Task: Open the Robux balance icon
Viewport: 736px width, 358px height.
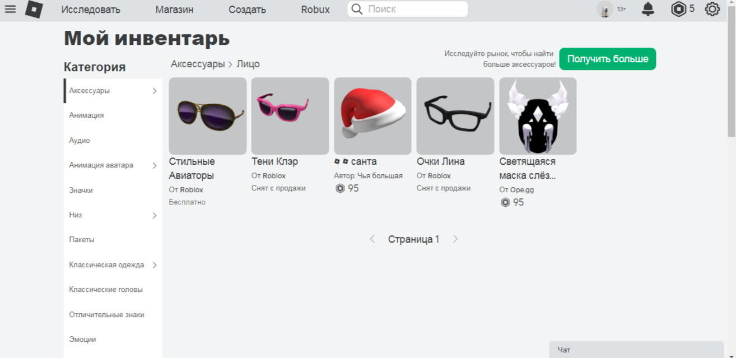Action: coord(678,9)
